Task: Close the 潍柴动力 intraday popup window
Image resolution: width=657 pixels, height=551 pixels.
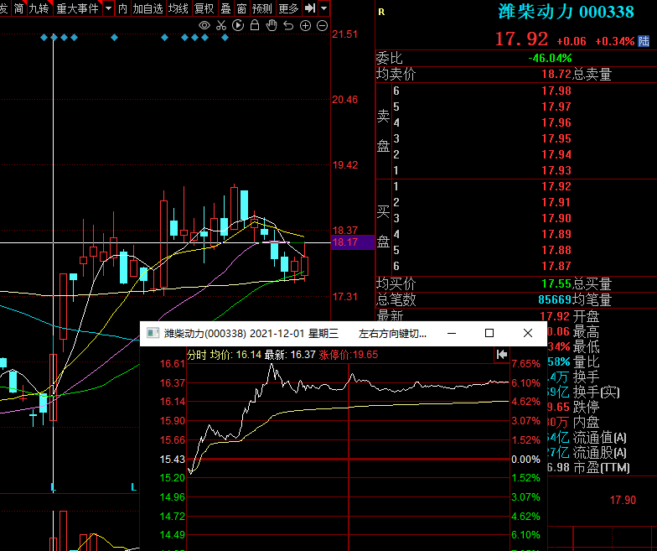Action: 528,334
